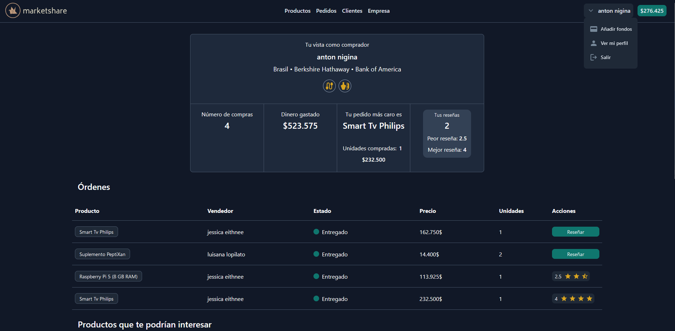Click the half star in the 2.5 rating
Image resolution: width=675 pixels, height=331 pixels.
pos(585,276)
